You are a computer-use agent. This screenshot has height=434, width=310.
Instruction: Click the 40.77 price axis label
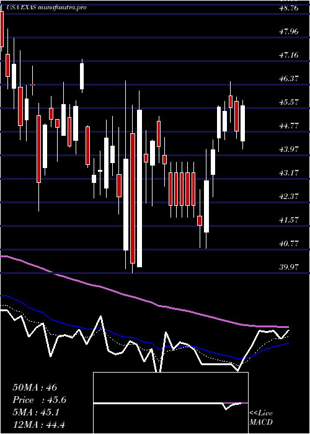click(x=290, y=244)
